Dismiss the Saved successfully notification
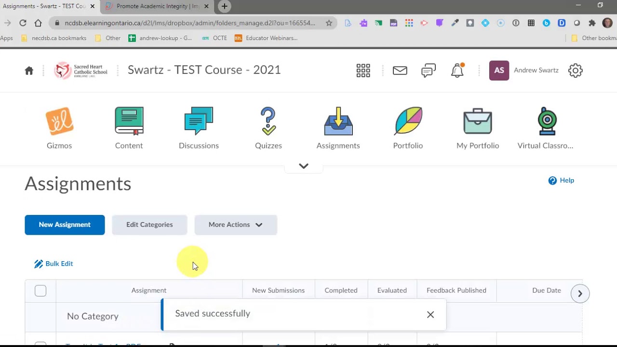The image size is (617, 347). tap(430, 315)
